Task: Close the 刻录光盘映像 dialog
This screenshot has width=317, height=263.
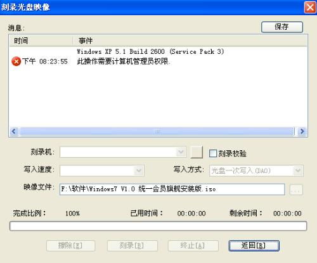Action: point(310,8)
